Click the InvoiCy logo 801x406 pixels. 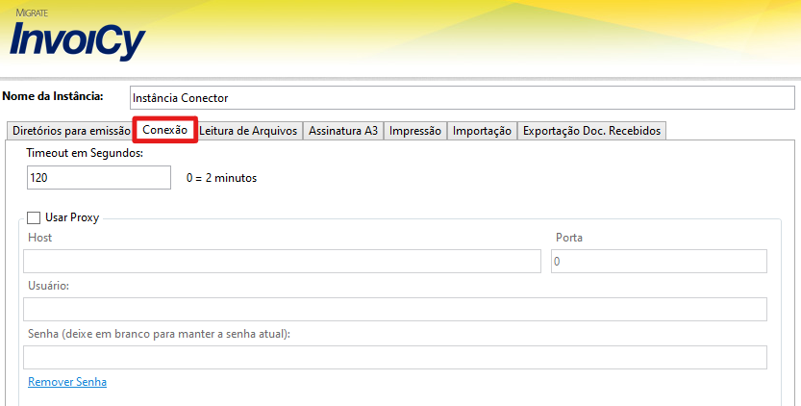pos(77,38)
